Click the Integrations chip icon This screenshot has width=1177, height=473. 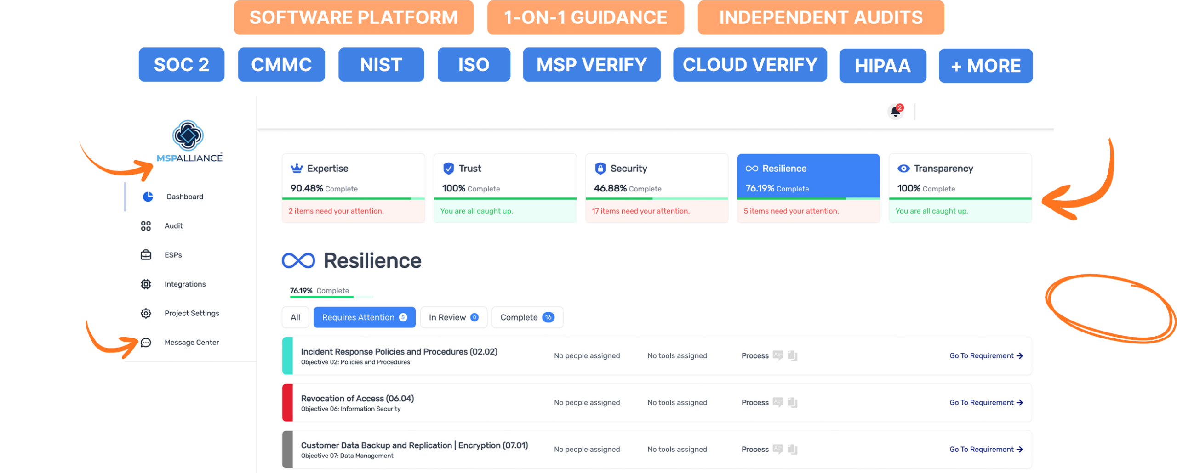(x=146, y=284)
